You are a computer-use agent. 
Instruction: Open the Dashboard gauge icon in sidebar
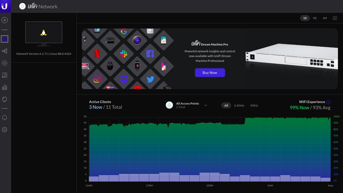pyautogui.click(x=5, y=39)
